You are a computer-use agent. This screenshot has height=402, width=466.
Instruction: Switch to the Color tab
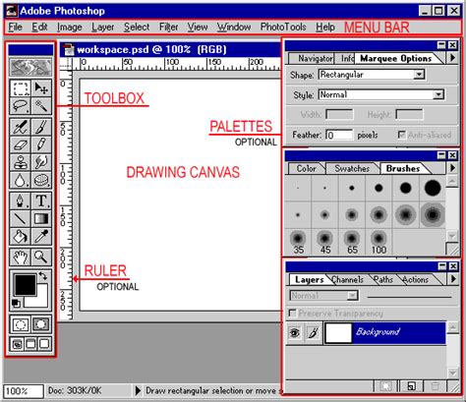click(x=306, y=168)
